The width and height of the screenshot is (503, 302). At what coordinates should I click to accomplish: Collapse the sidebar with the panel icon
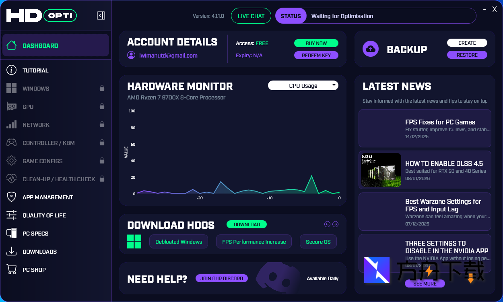coord(101,16)
